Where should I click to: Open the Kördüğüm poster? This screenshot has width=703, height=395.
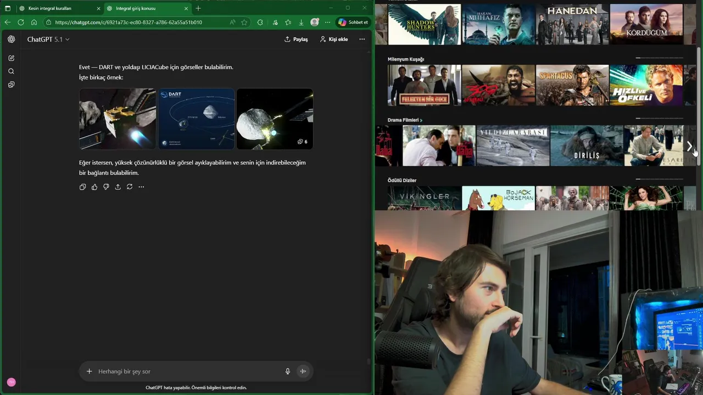click(x=646, y=24)
